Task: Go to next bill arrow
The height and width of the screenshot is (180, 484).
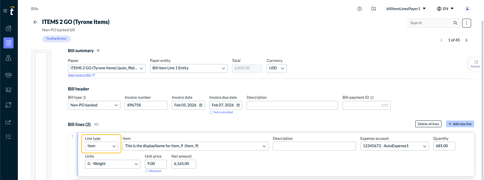Action: [x=466, y=40]
